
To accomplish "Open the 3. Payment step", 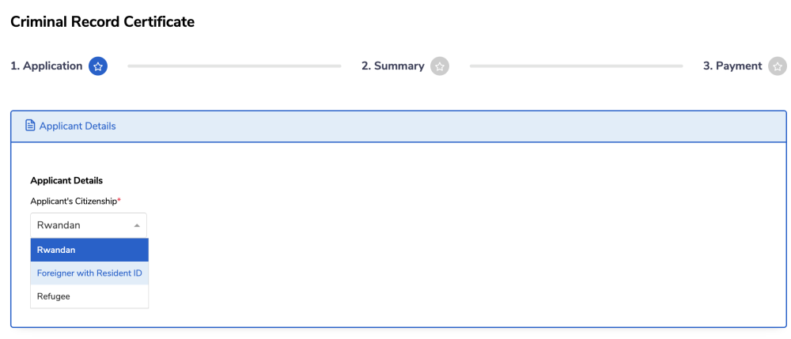I will [732, 66].
